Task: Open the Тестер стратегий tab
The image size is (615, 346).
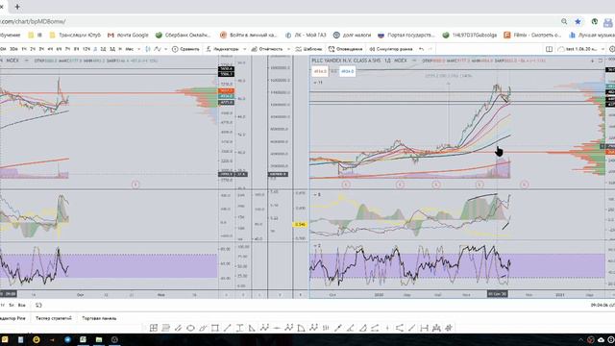Action: [x=54, y=318]
